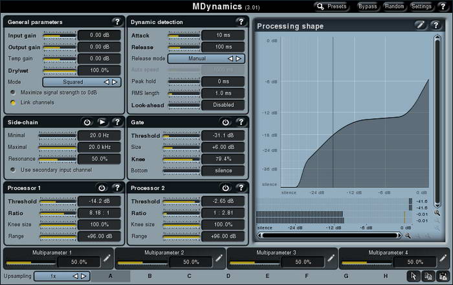Click Gate Threshold value -31.1 dB

pyautogui.click(x=223, y=135)
